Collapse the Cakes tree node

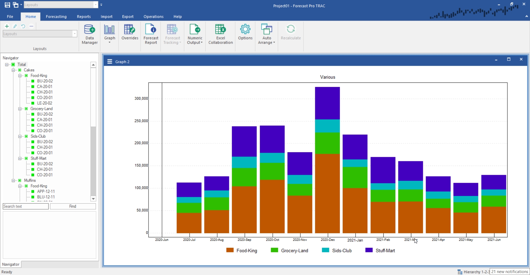pyautogui.click(x=13, y=70)
